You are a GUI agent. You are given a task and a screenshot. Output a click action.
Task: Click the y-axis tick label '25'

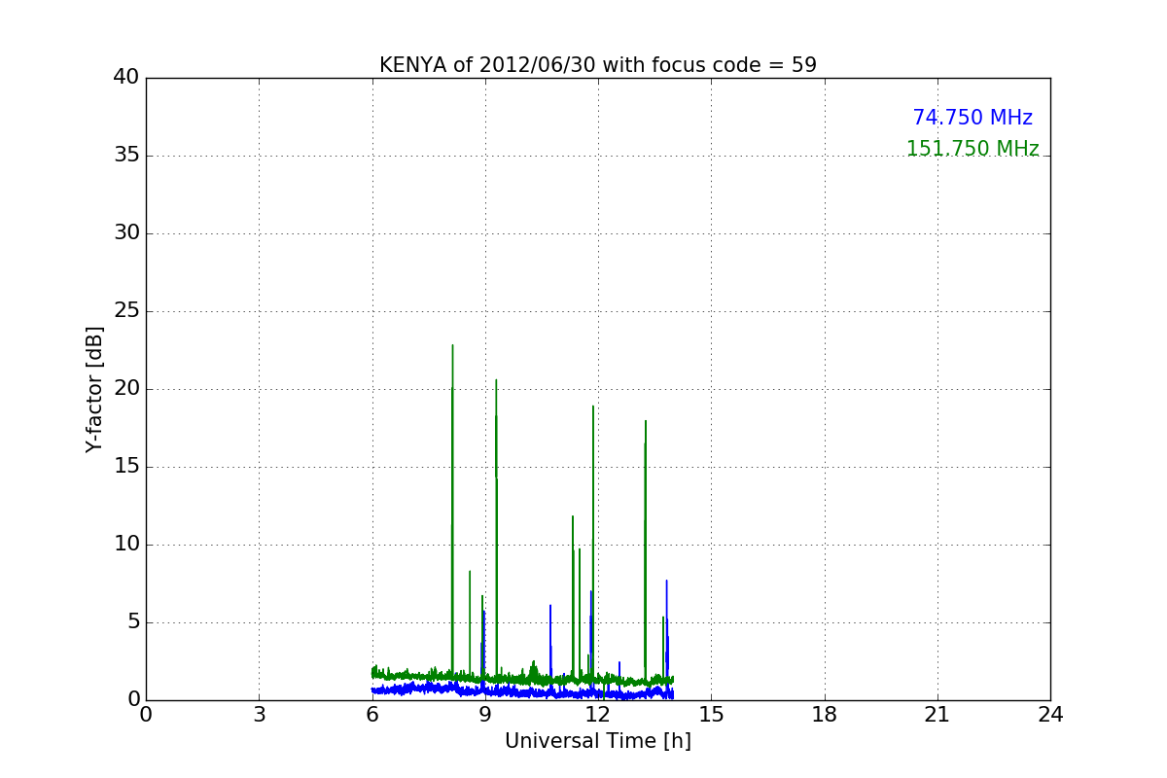[x=126, y=311]
